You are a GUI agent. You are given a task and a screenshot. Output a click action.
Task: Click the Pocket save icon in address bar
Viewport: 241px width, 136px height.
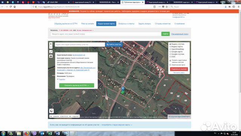coord(163,7)
